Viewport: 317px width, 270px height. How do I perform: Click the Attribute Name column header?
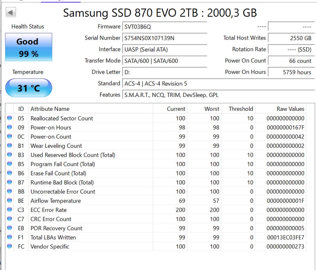click(x=91, y=109)
